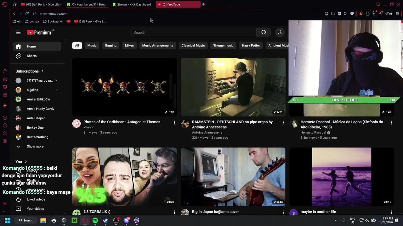
Task: Click the YouTube search magnifier button
Action: (x=264, y=32)
